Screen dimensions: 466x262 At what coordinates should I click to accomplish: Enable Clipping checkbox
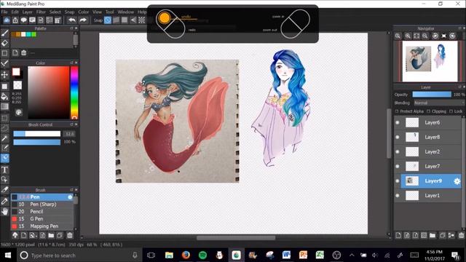click(429, 111)
